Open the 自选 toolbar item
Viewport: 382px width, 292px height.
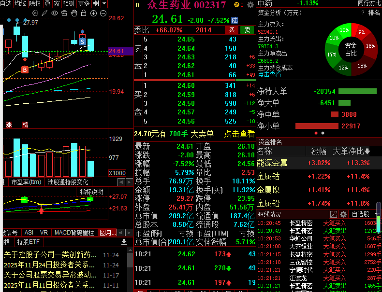6,3
